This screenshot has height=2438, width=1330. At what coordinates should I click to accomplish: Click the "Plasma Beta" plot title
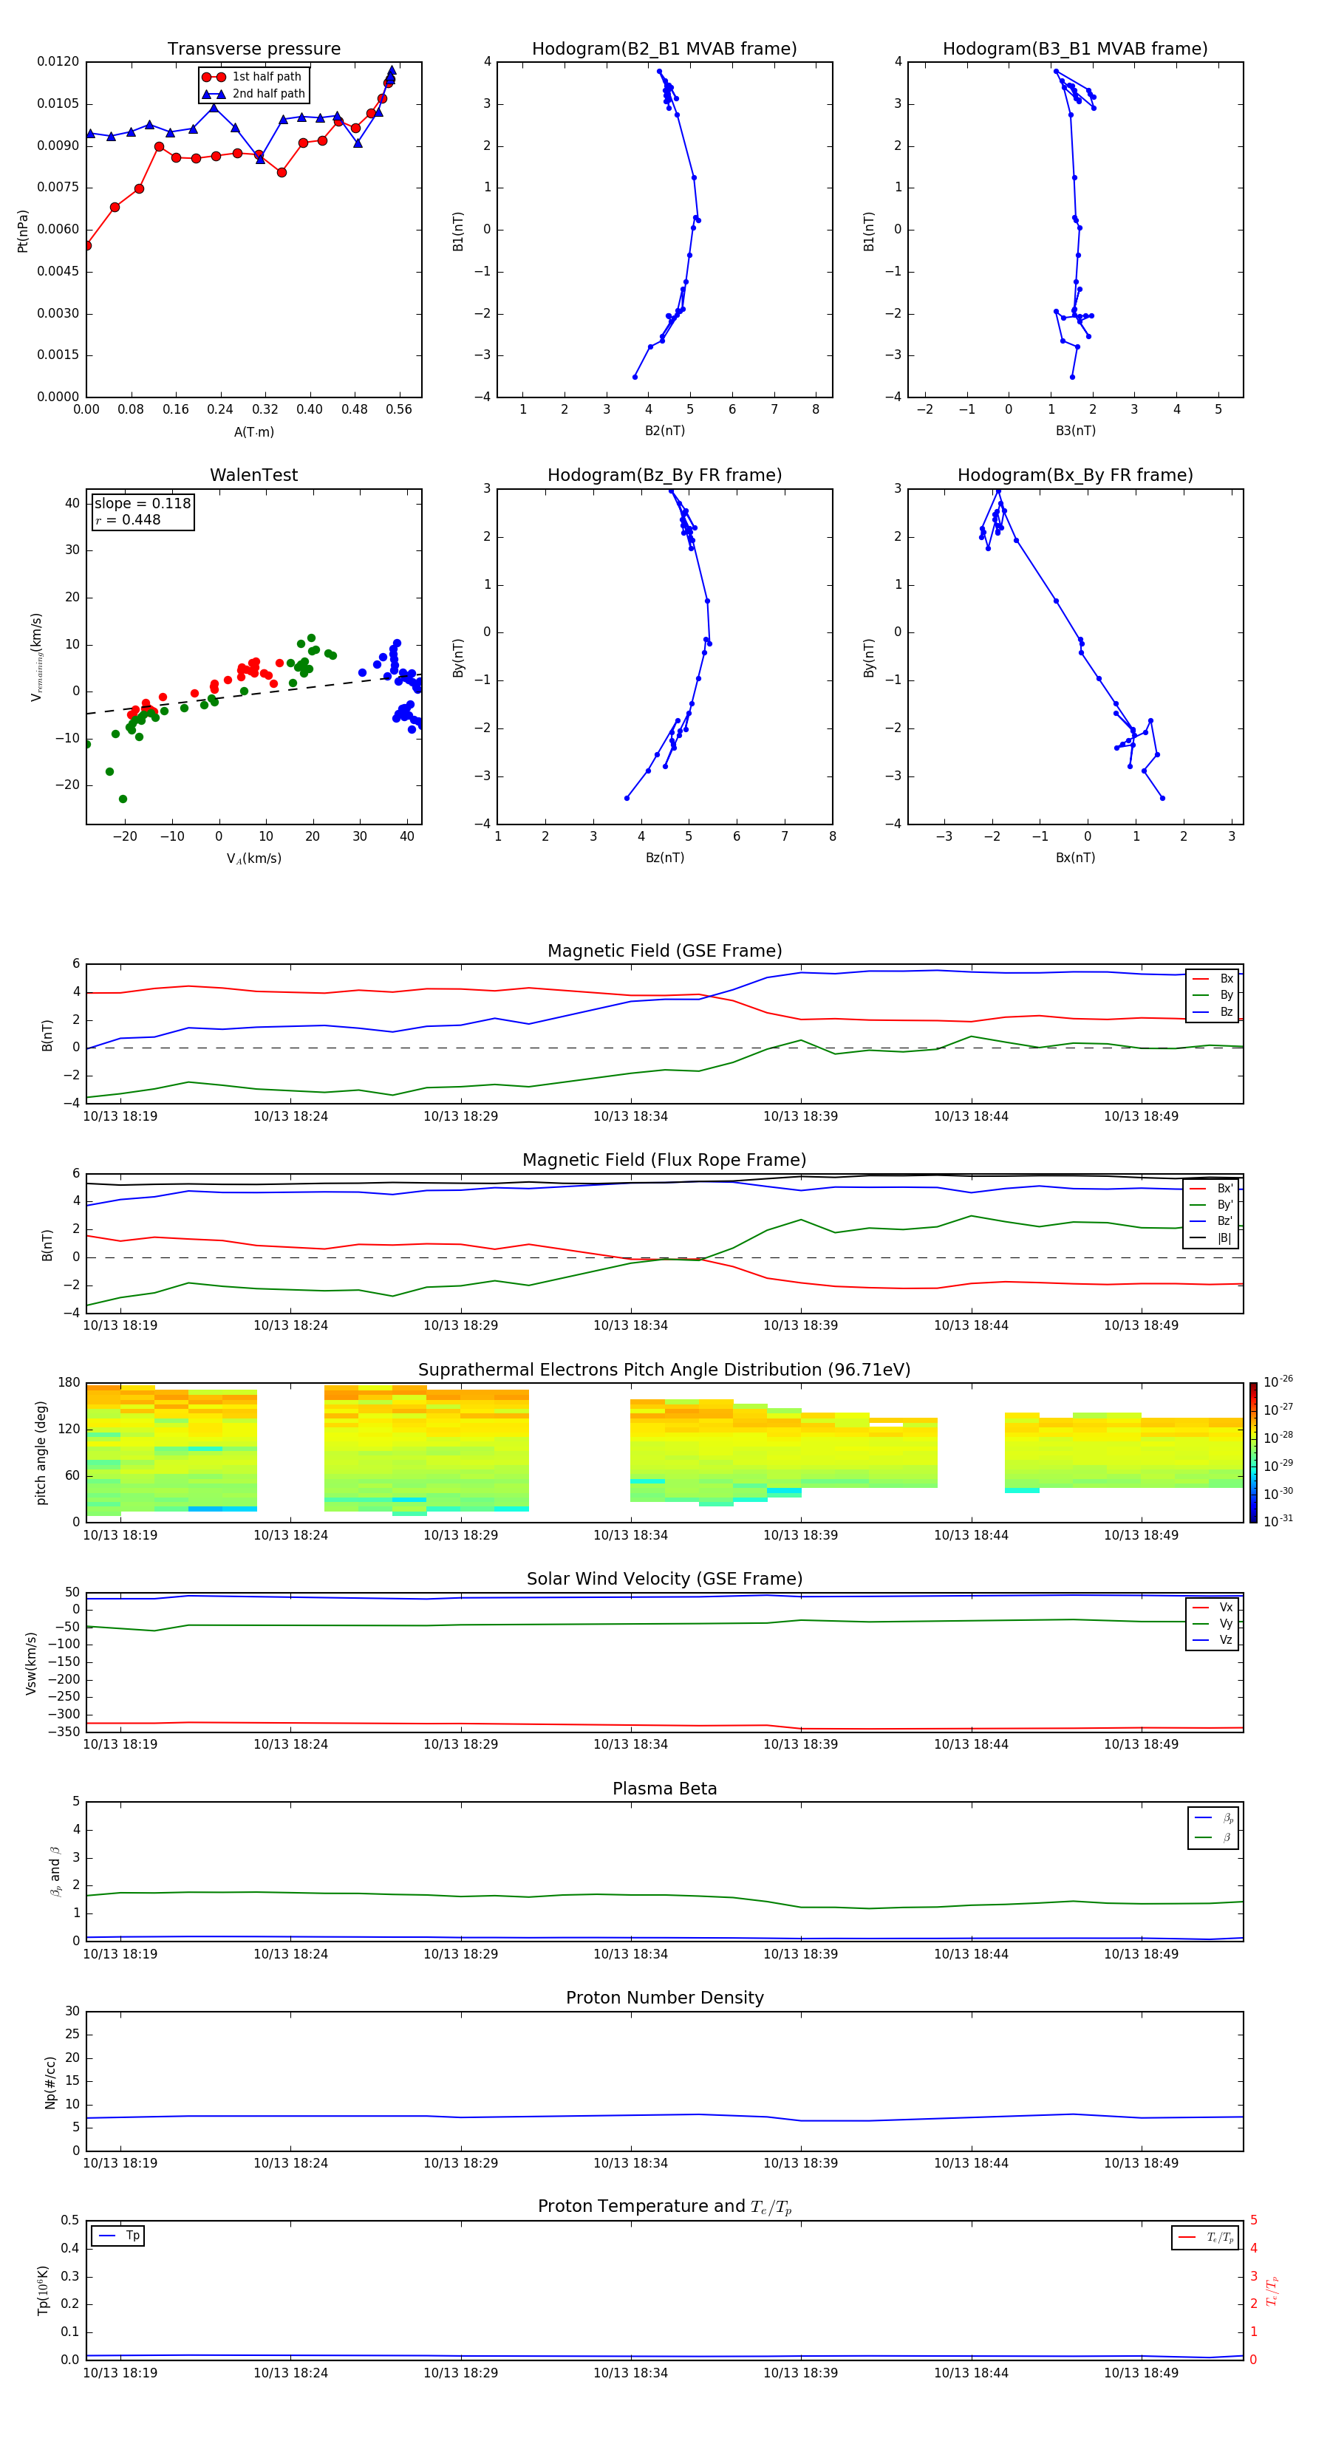[x=664, y=1789]
